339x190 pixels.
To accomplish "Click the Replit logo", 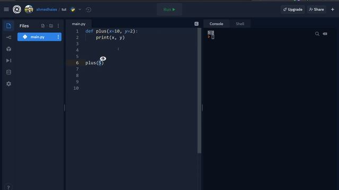I will (17, 9).
